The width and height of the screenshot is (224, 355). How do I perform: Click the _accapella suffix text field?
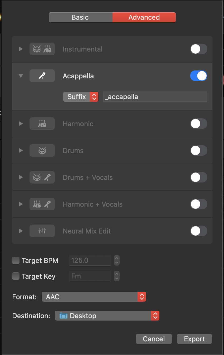click(155, 97)
